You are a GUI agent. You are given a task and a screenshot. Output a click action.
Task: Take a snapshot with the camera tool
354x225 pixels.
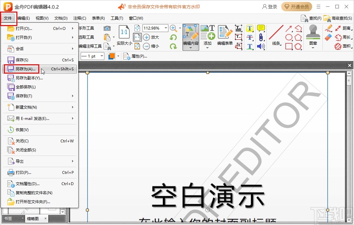pos(107,29)
